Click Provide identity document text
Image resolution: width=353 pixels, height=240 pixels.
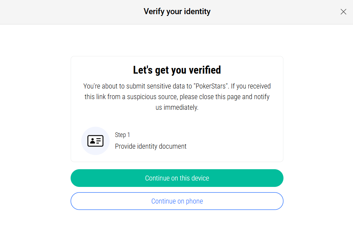pos(151,146)
